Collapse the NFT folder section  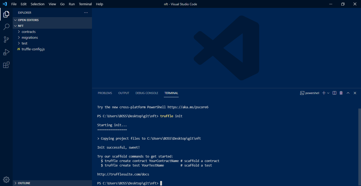point(52,26)
